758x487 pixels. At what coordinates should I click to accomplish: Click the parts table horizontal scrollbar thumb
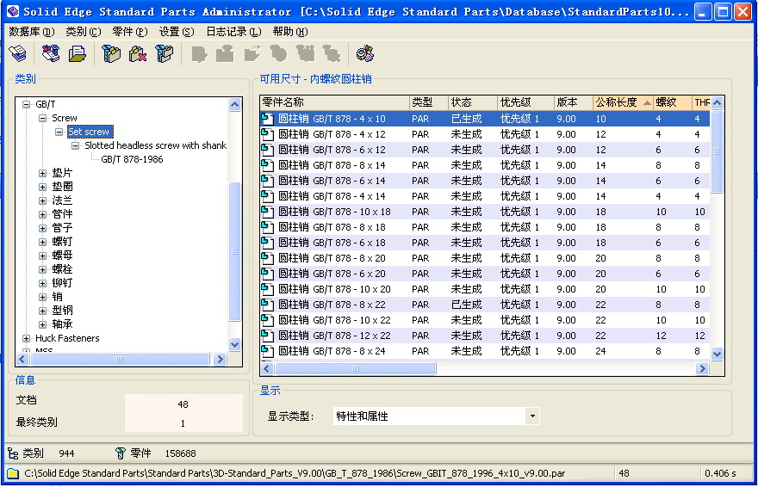coord(356,369)
